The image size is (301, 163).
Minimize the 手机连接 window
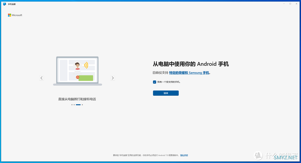[284, 4]
